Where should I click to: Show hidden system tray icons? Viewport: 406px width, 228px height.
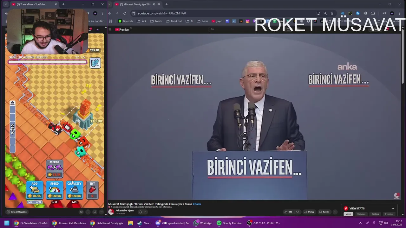[x=360, y=223]
